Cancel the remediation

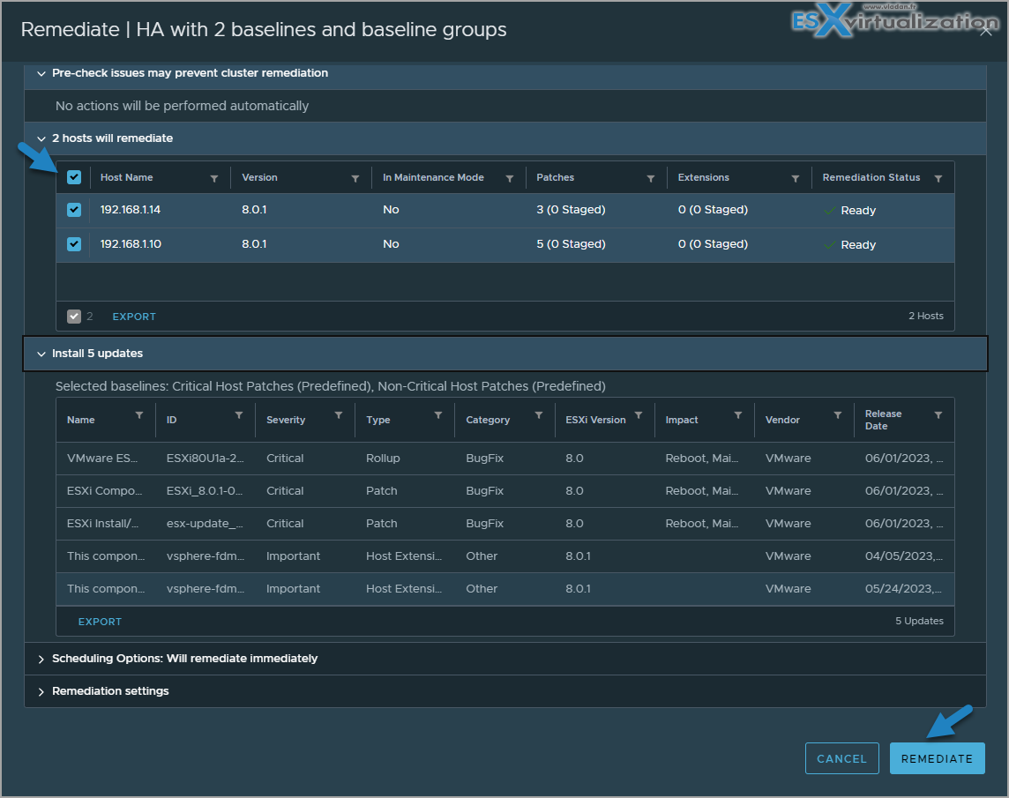(841, 758)
